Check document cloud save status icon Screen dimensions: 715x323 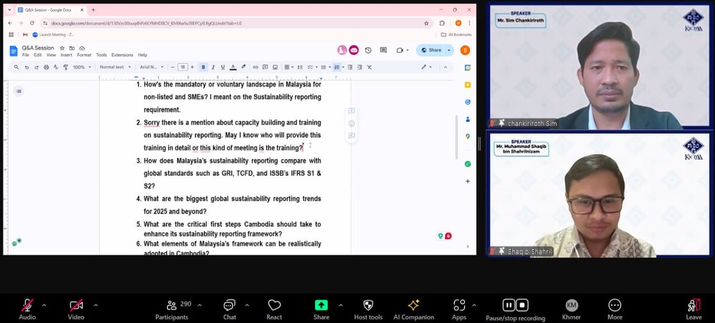click(x=82, y=48)
